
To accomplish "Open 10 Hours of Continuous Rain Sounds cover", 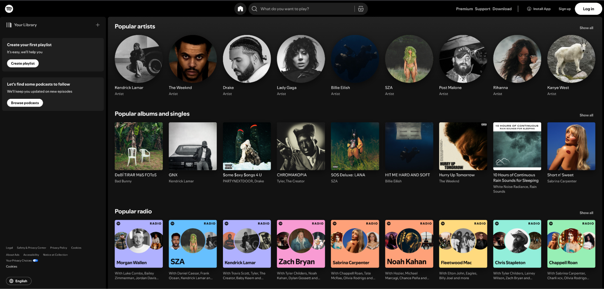I will click(517, 146).
